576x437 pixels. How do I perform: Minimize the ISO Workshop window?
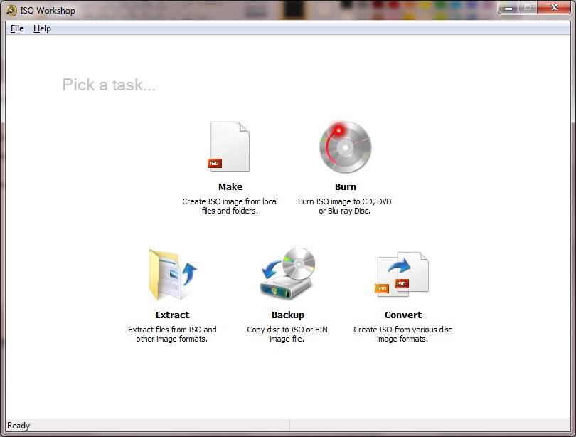pos(508,8)
